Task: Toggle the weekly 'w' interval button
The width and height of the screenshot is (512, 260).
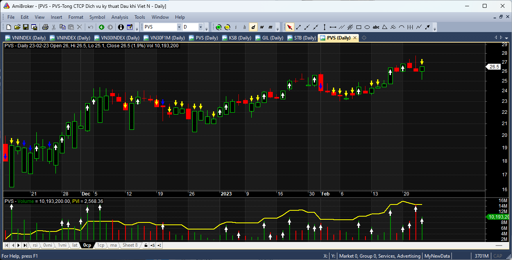Action: [x=261, y=27]
